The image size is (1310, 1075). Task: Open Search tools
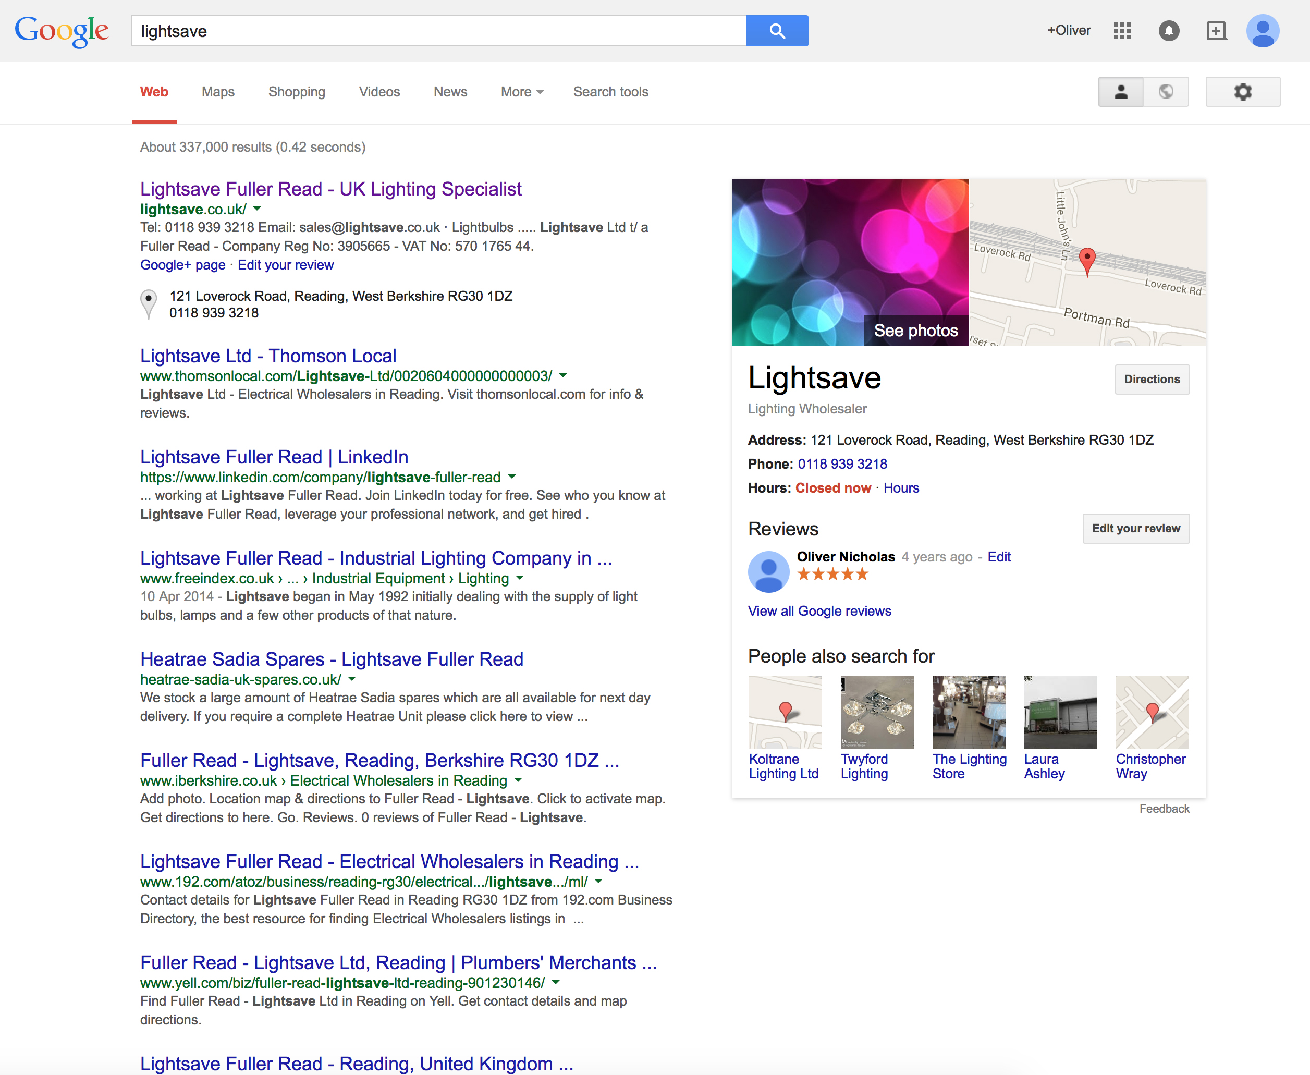click(x=610, y=92)
